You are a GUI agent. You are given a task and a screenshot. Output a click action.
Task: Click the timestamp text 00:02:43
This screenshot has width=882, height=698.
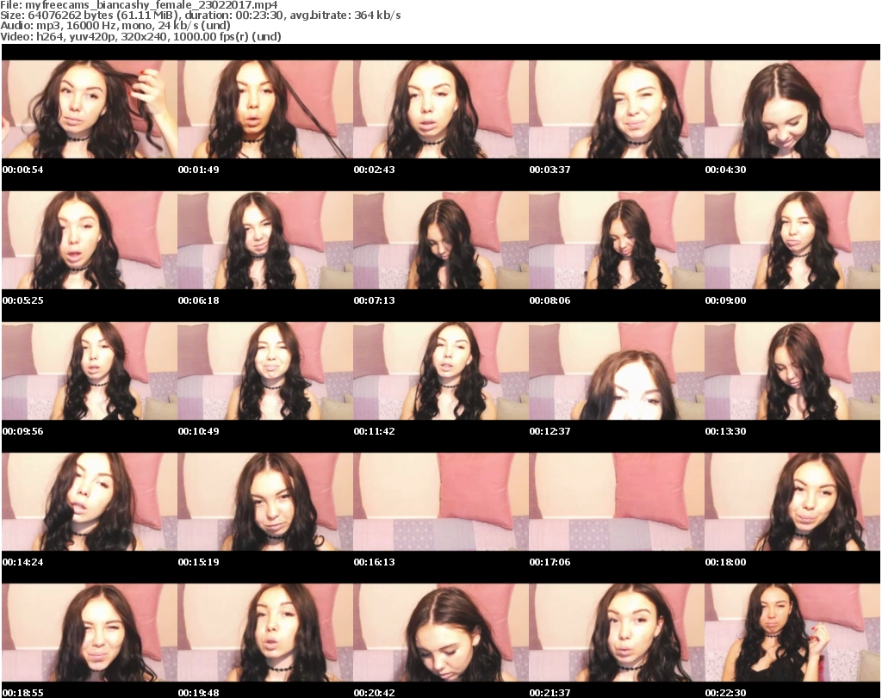tap(374, 170)
